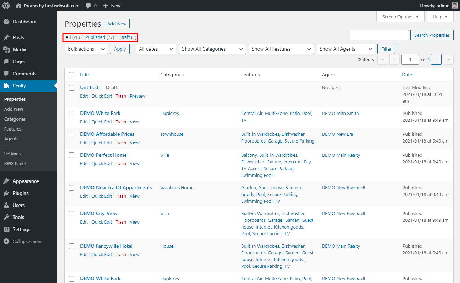Go to next page arrow

[x=436, y=59]
